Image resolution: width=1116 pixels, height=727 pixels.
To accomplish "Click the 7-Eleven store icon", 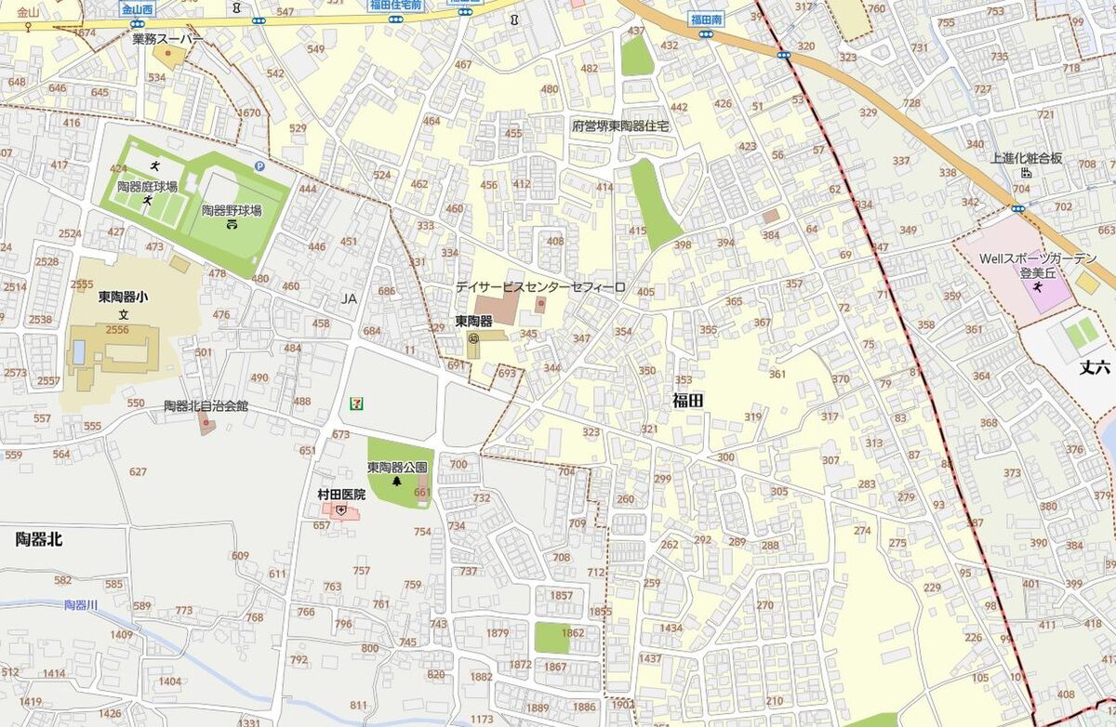I will click(354, 403).
